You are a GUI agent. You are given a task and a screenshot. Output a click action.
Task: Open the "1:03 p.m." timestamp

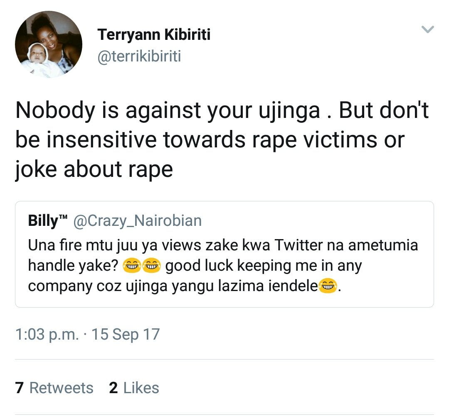(46, 334)
